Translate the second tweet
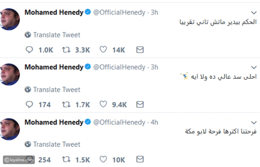The height and width of the screenshot is (167, 260). 56,90
